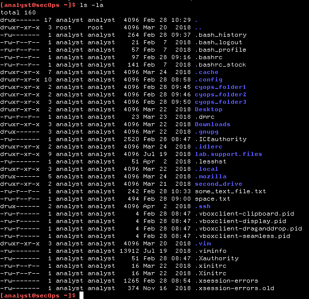
Task: Select the .cache directory name
Action: tap(207, 72)
